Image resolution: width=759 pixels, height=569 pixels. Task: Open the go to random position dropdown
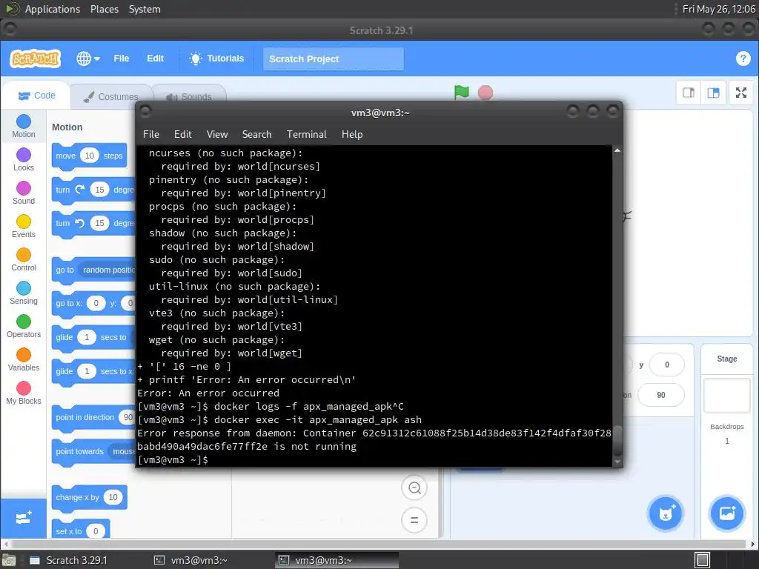108,270
